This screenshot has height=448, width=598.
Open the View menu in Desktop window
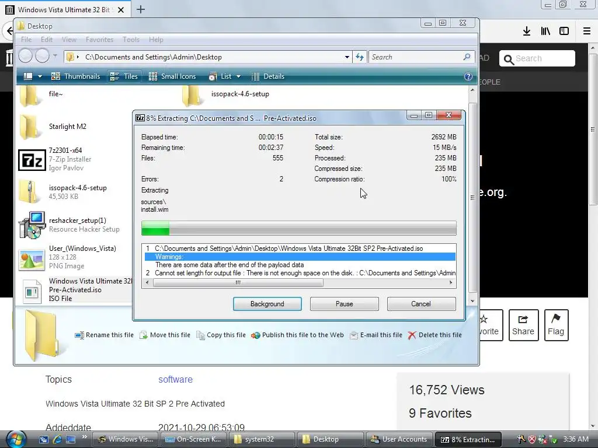pos(69,40)
